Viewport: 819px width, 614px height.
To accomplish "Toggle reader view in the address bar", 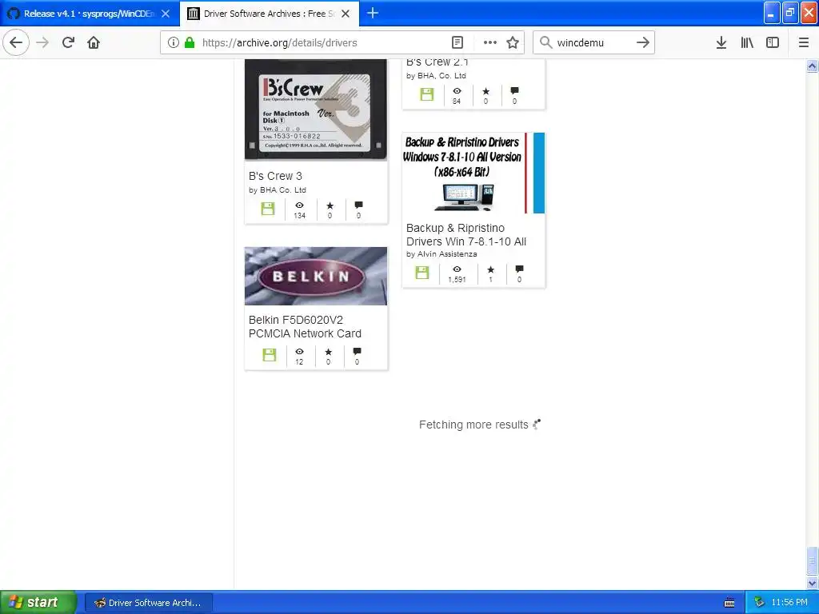I will click(x=457, y=43).
